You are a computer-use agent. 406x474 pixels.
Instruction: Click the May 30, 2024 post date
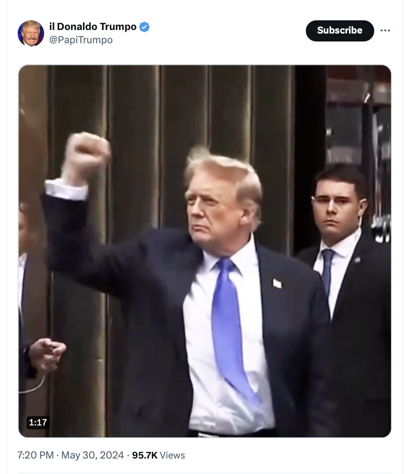(93, 455)
